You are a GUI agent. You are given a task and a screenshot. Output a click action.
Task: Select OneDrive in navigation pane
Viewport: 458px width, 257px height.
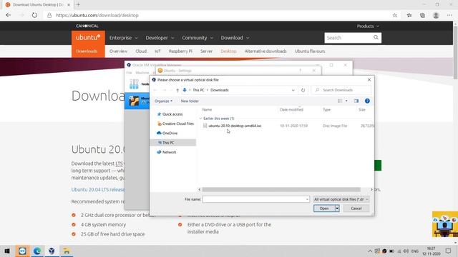tap(167, 133)
